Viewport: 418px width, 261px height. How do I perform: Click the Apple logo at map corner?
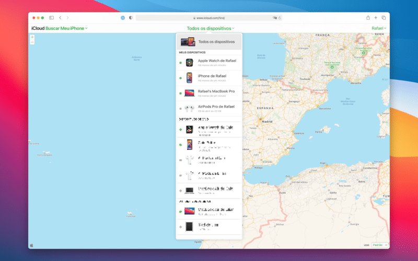[x=31, y=245]
